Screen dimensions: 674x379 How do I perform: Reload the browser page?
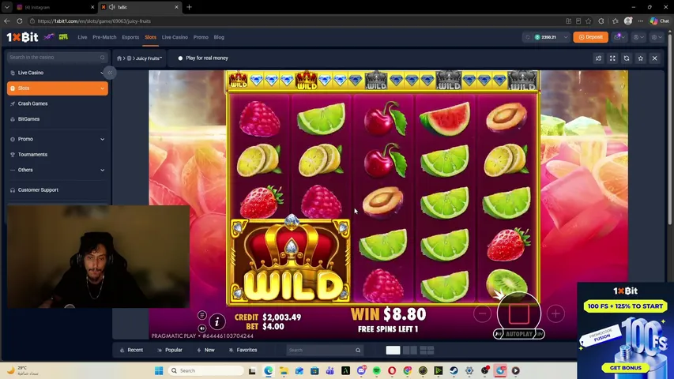[19, 21]
